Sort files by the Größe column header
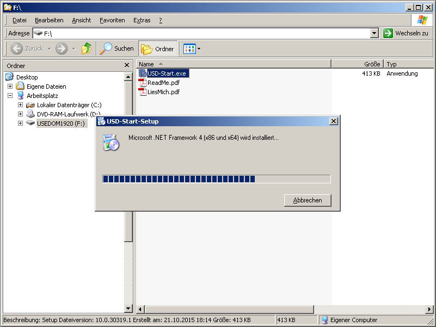This screenshot has width=436, height=327. tap(357, 64)
